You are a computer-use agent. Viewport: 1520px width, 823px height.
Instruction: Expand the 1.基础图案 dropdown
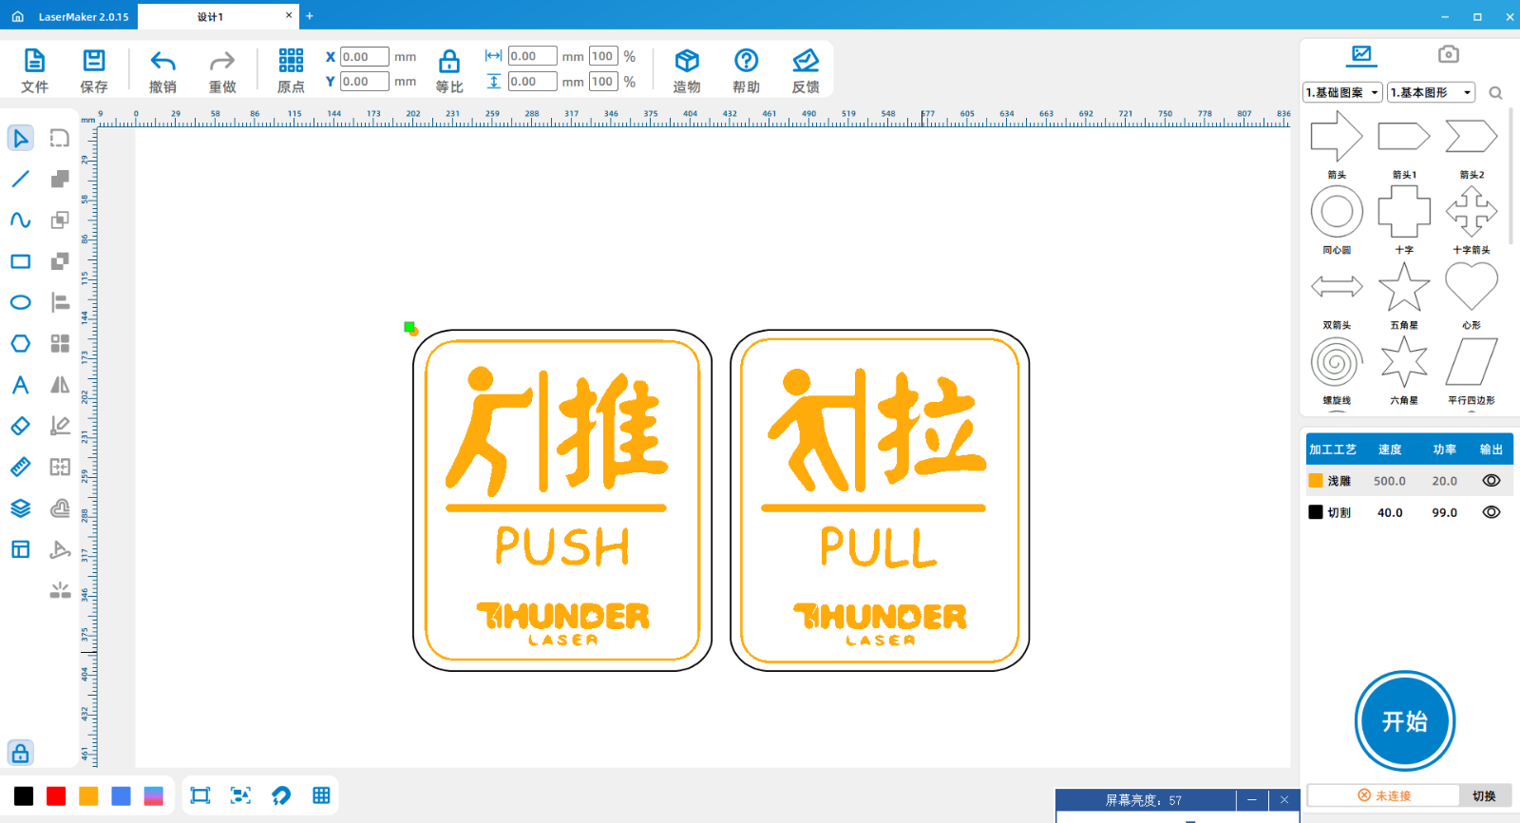click(1342, 92)
